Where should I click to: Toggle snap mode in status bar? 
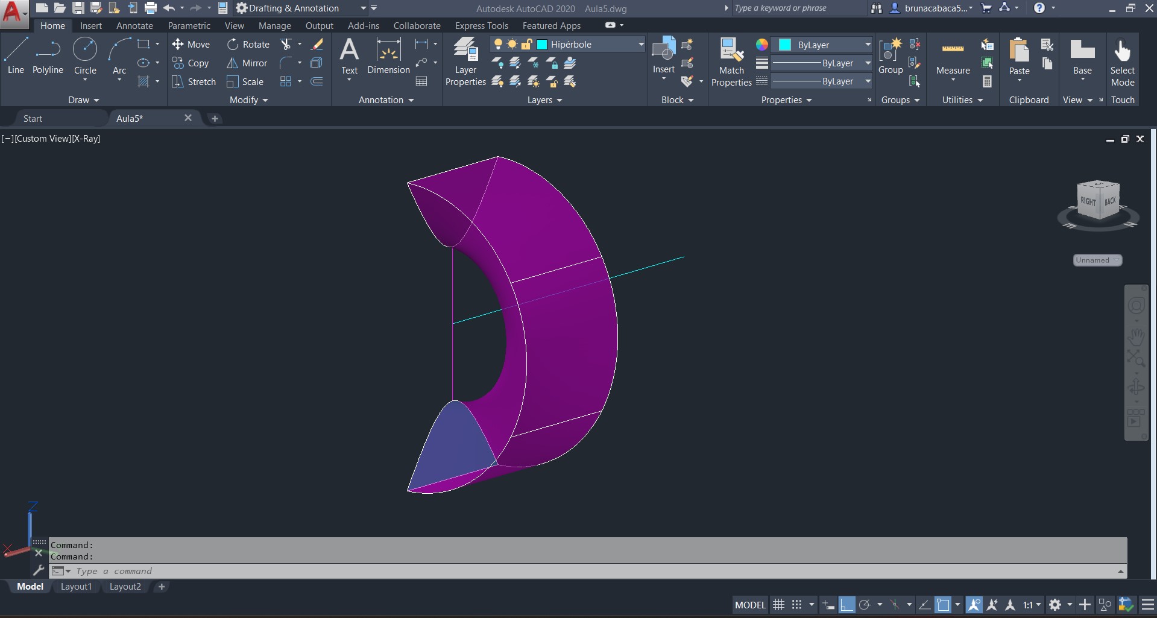(x=796, y=605)
